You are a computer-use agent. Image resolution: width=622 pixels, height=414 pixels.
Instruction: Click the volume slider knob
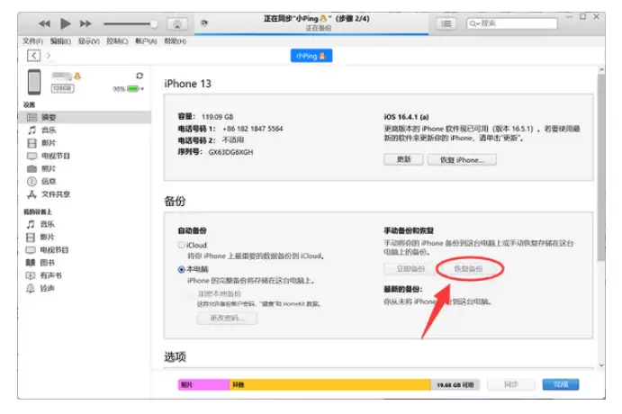pyautogui.click(x=154, y=24)
